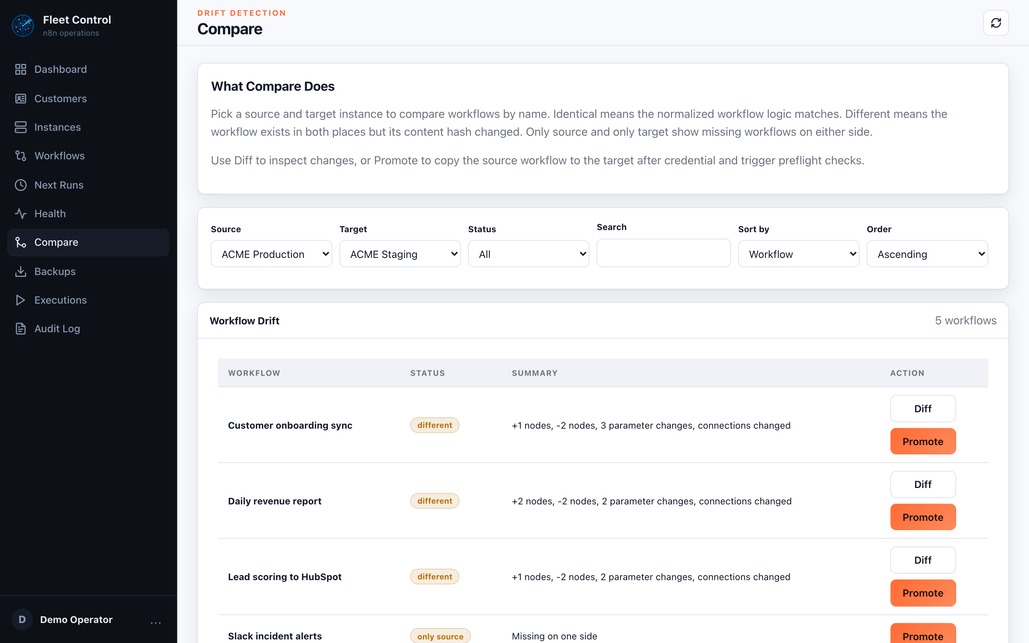This screenshot has width=1029, height=643.
Task: Click the only source status badge
Action: (x=440, y=636)
